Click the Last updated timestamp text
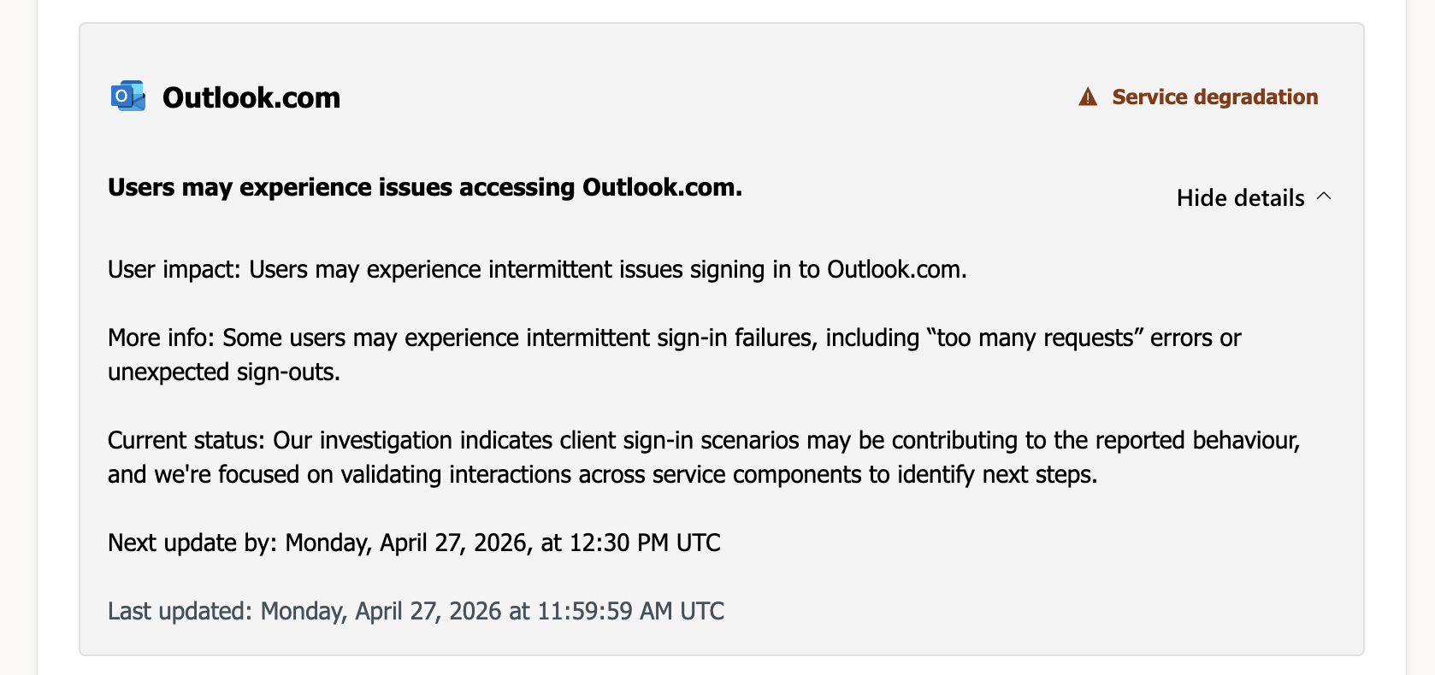 (415, 610)
